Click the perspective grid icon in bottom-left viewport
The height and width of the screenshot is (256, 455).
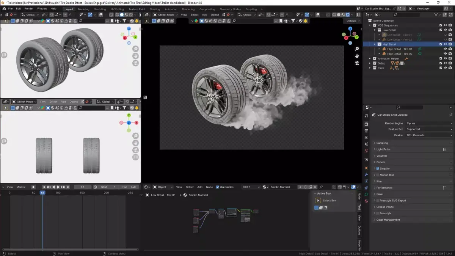(135, 157)
